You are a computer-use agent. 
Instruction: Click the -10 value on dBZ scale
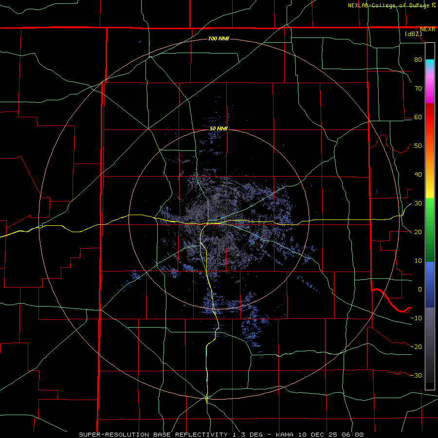[416, 318]
